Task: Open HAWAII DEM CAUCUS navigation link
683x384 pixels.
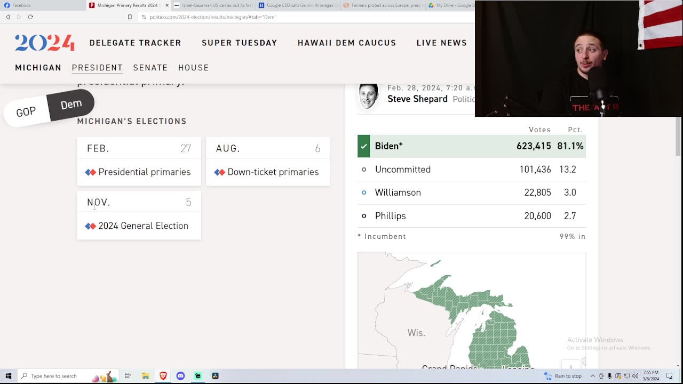Action: click(x=347, y=43)
